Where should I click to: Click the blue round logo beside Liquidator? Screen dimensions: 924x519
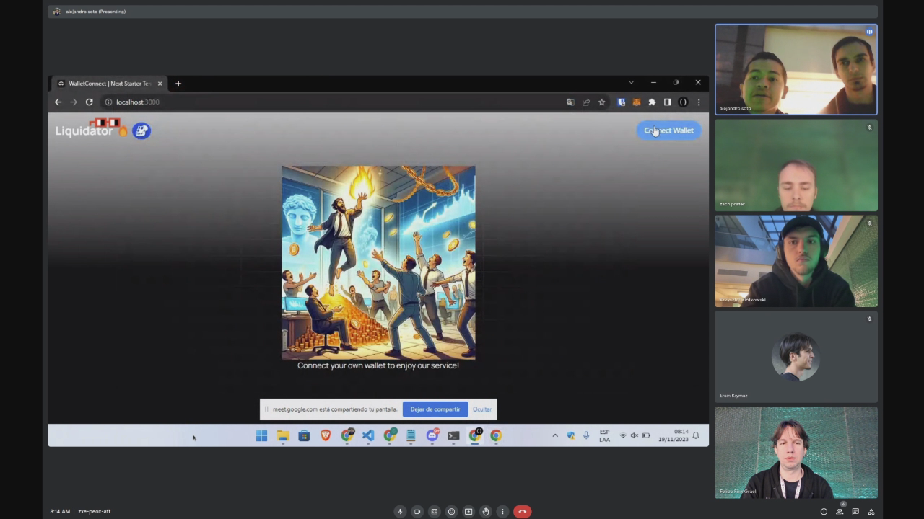point(141,130)
